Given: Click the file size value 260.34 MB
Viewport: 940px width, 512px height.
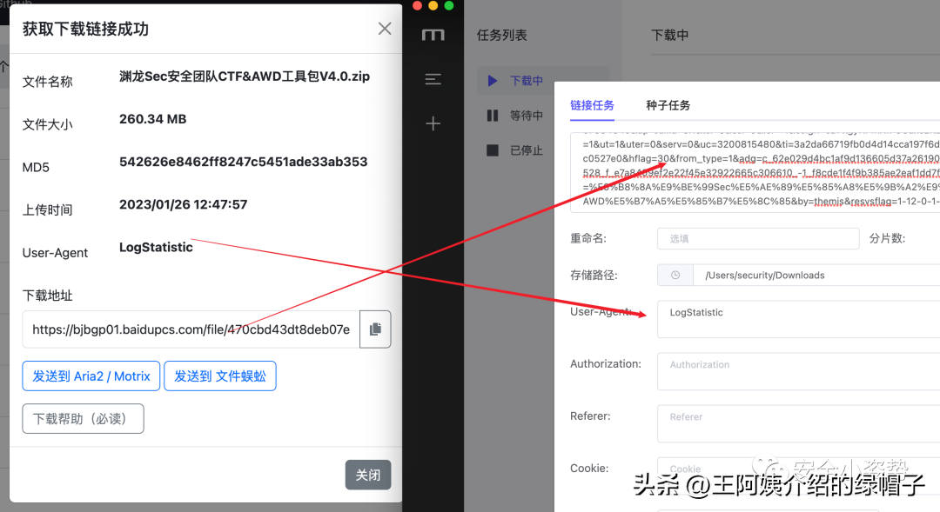Looking at the screenshot, I should tap(153, 119).
